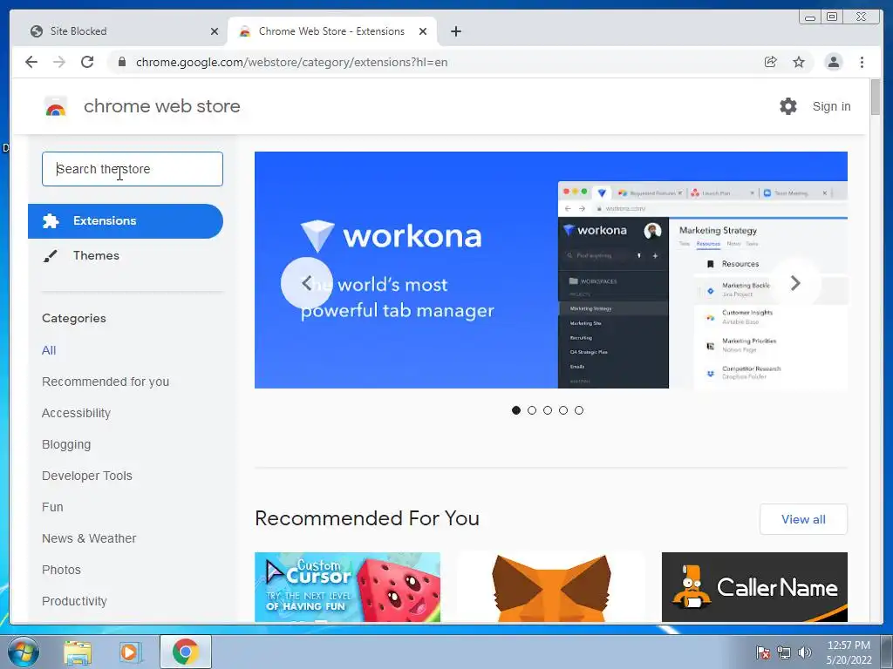Select the second carousel dot
Image resolution: width=893 pixels, height=669 pixels.
532,410
